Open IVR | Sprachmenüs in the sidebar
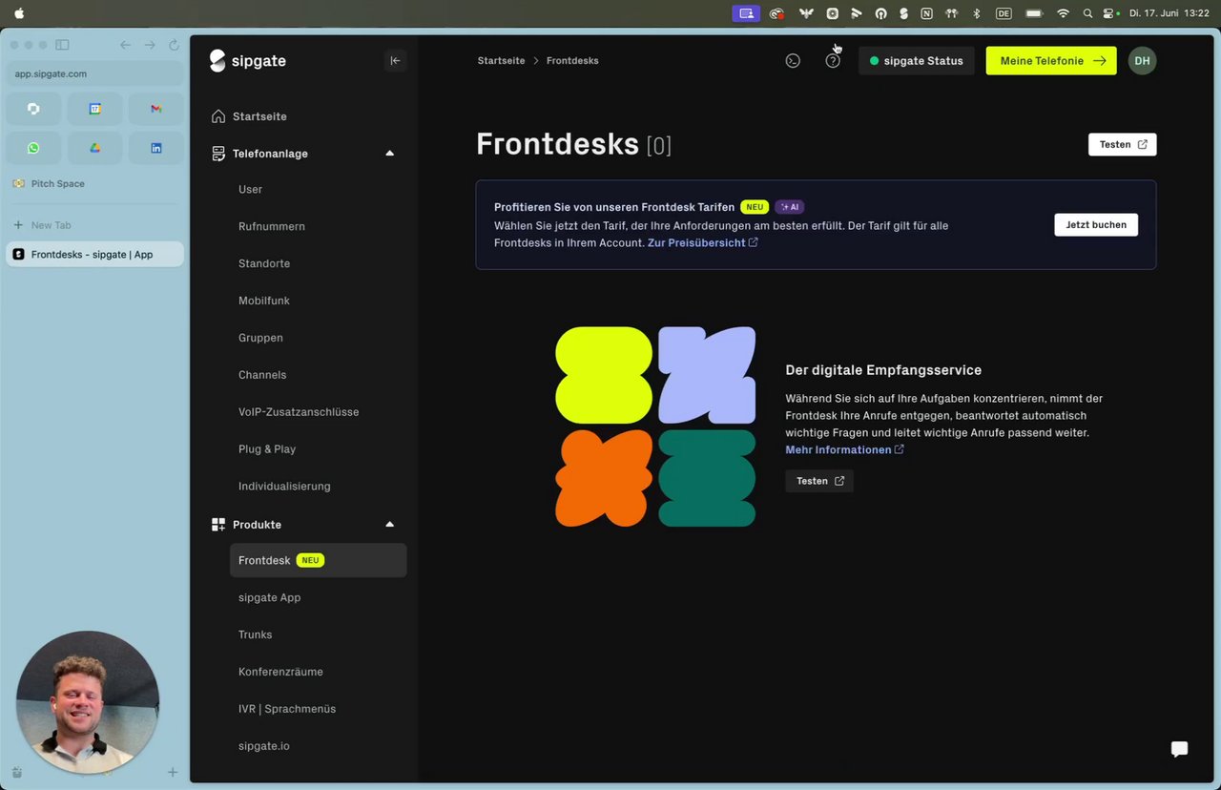Viewport: 1221px width, 790px height. pyautogui.click(x=287, y=709)
